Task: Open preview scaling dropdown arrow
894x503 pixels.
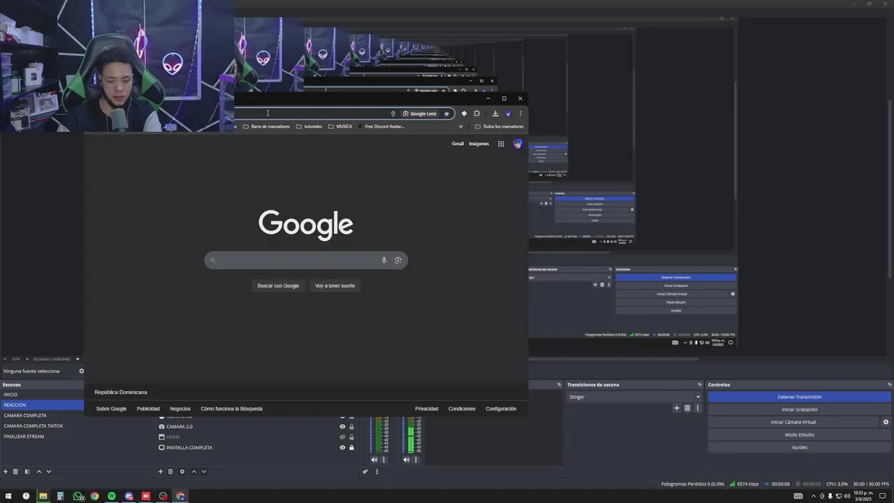Action: pyautogui.click(x=78, y=359)
